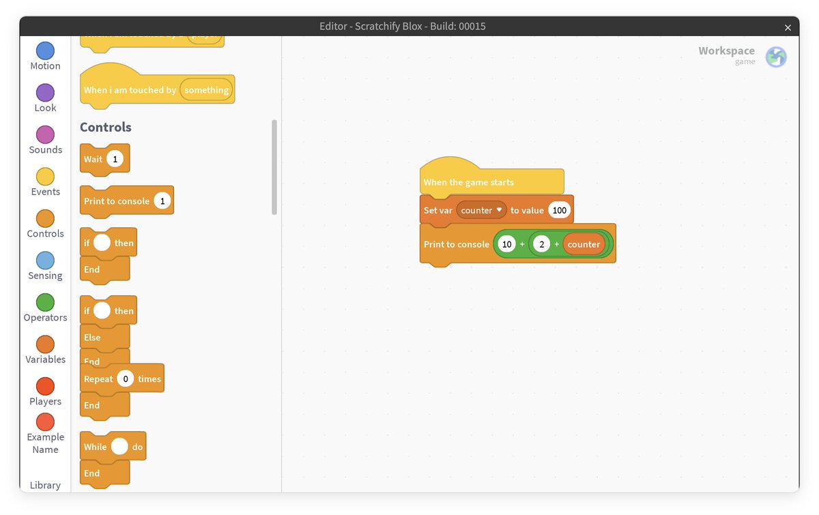Viewport: 819px width, 515px height.
Task: Click the Controls heading in the palette
Action: tap(106, 127)
